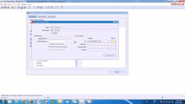Click the volume speaker tray icon
185x104 pixels.
click(x=170, y=102)
